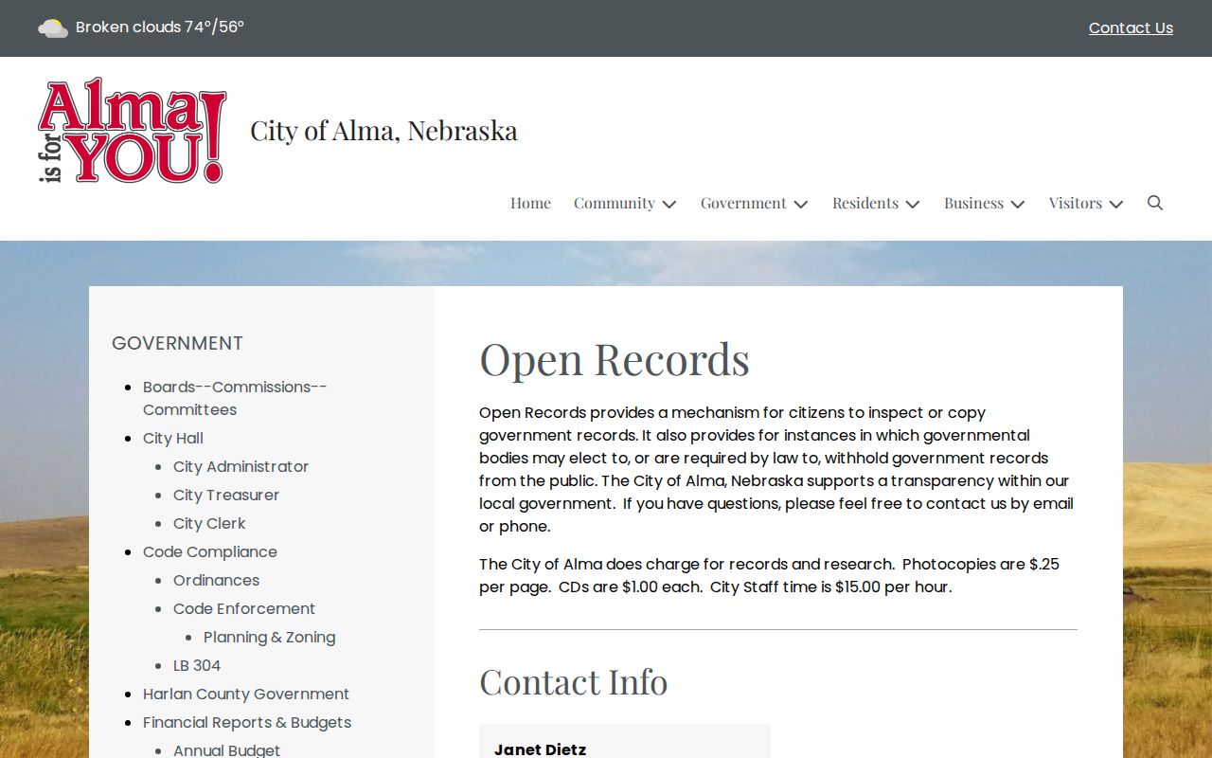Expand the Visitors menu chevron

[1116, 204]
